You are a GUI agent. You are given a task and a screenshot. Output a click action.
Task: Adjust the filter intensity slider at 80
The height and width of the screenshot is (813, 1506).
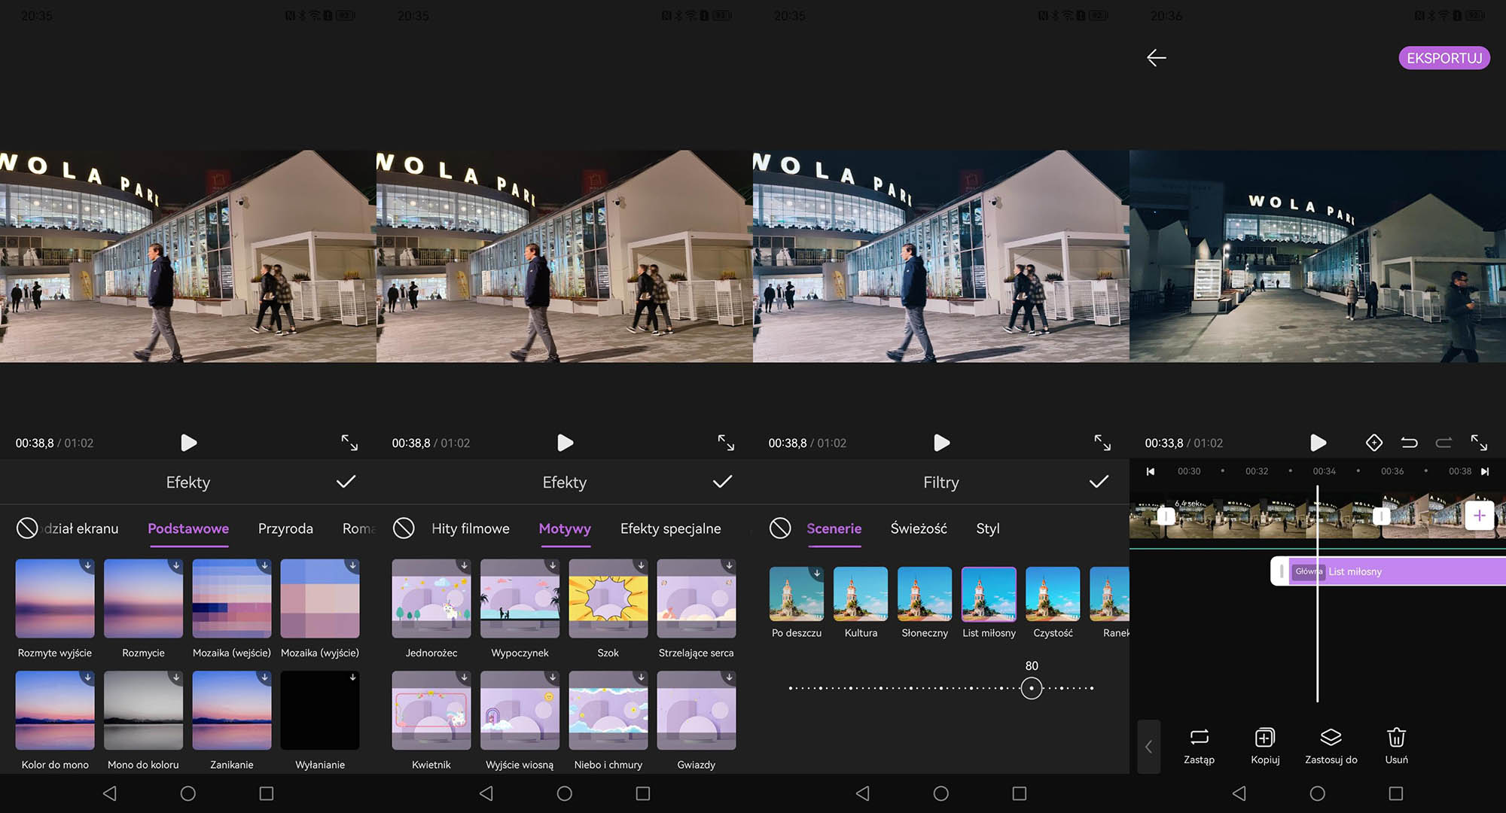(x=1031, y=688)
